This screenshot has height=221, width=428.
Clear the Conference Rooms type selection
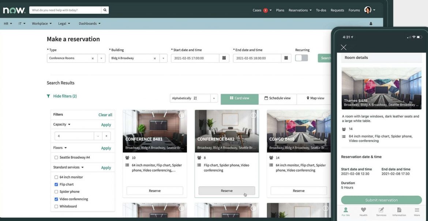[x=93, y=58]
